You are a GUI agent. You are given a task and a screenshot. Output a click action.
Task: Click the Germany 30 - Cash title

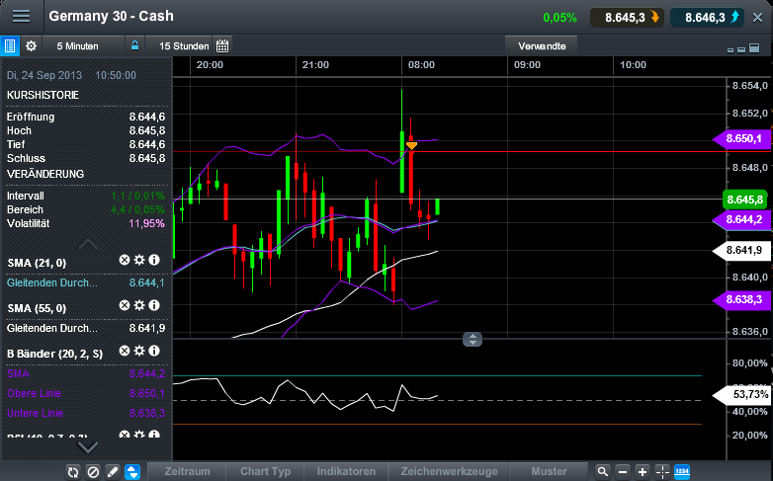pos(112,16)
